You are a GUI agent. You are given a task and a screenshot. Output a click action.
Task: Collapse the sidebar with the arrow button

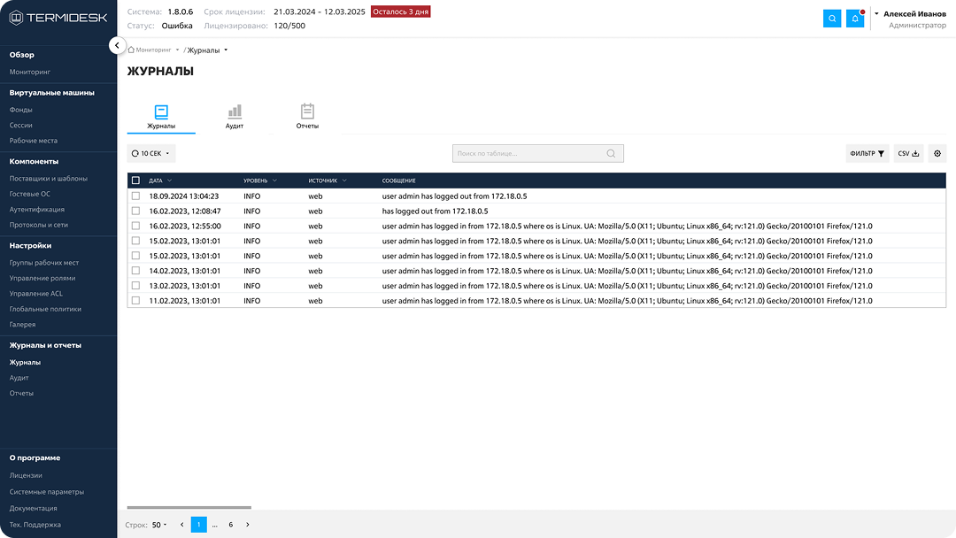coord(117,45)
